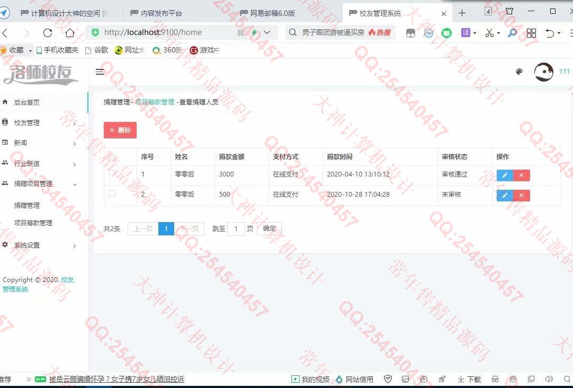Click the browser back arrow
Image resolution: width=573 pixels, height=388 pixels.
(x=5, y=33)
